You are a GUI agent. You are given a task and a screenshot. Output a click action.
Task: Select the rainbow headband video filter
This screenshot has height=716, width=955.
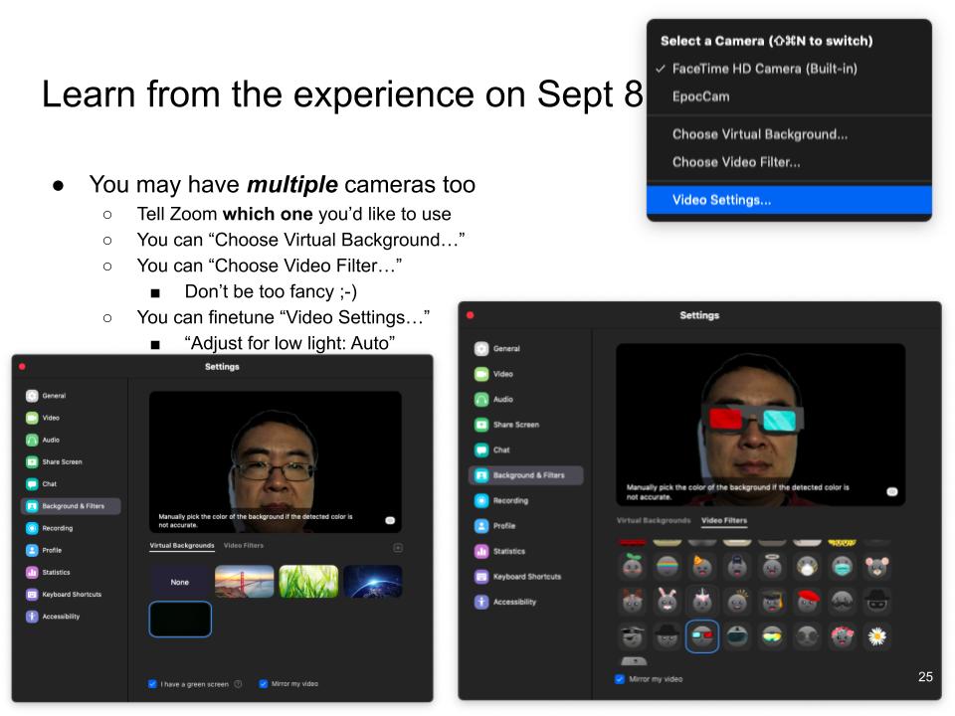pos(664,564)
